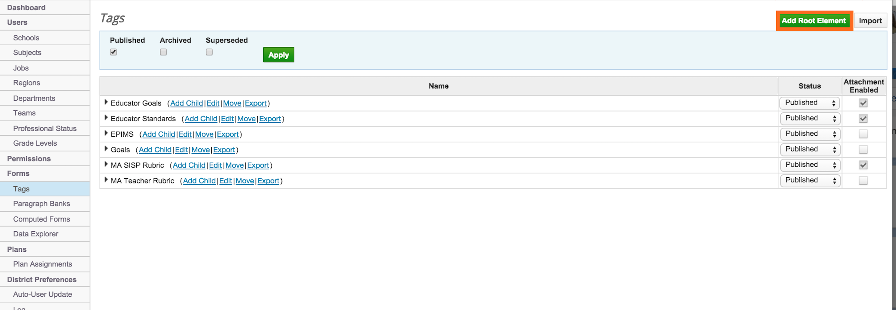Viewport: 896px width, 310px height.
Task: Expand the MA SISP Rubric row
Action: pos(106,165)
